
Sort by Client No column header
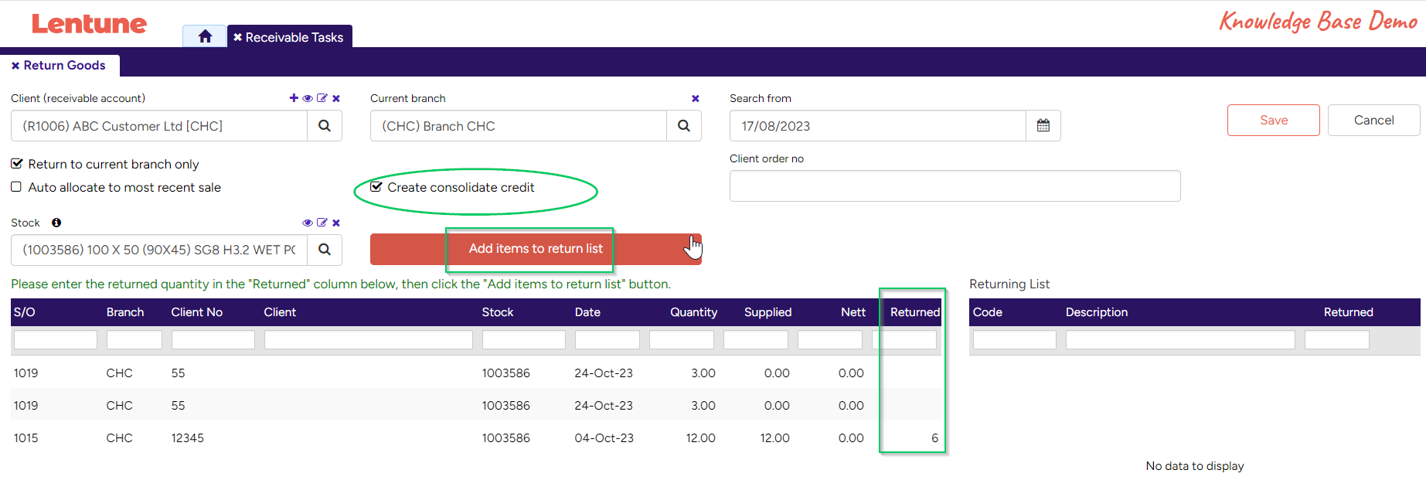[x=197, y=312]
